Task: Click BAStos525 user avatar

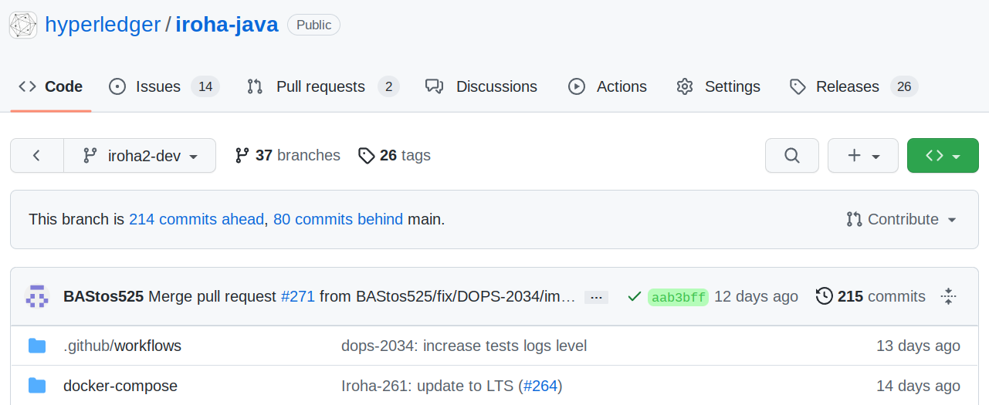Action: pyautogui.click(x=36, y=296)
